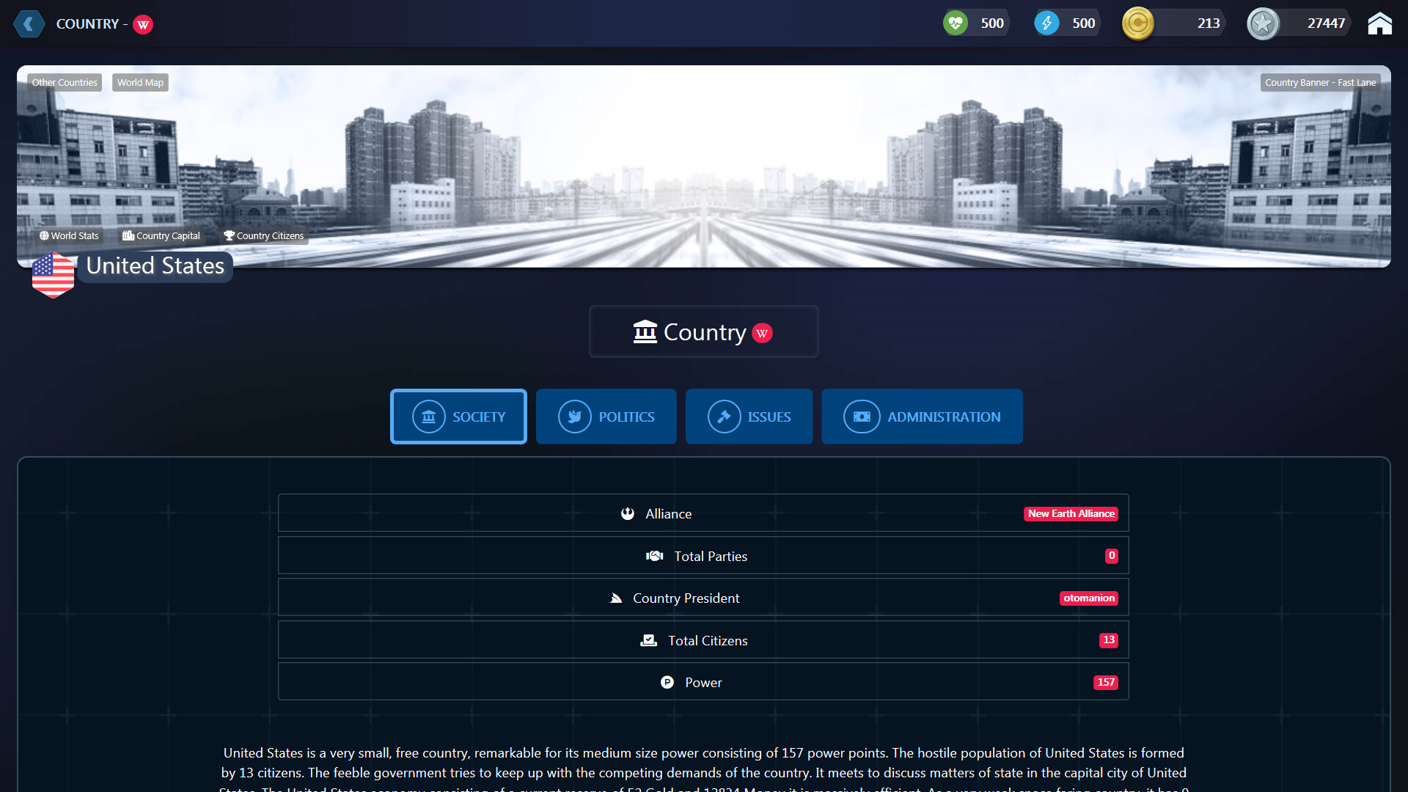Click the health heart icon showing 500
The height and width of the screenshot is (792, 1408).
[x=956, y=23]
